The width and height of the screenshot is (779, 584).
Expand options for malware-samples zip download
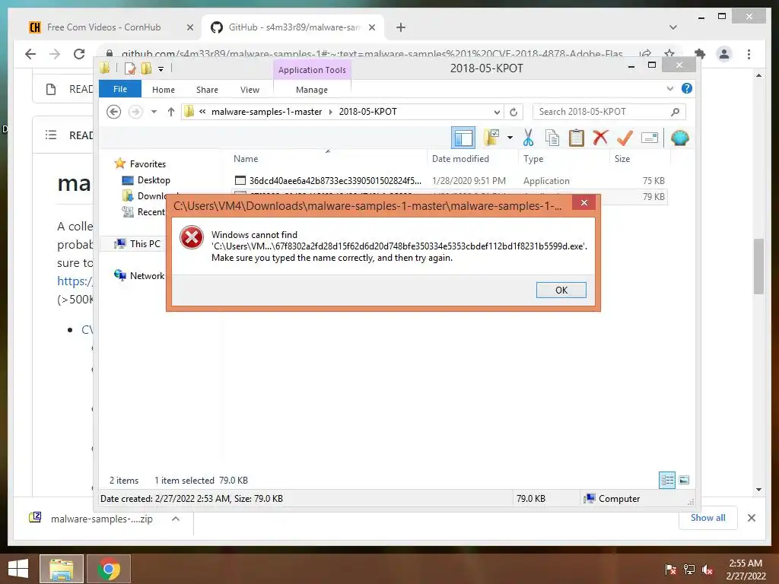[176, 519]
